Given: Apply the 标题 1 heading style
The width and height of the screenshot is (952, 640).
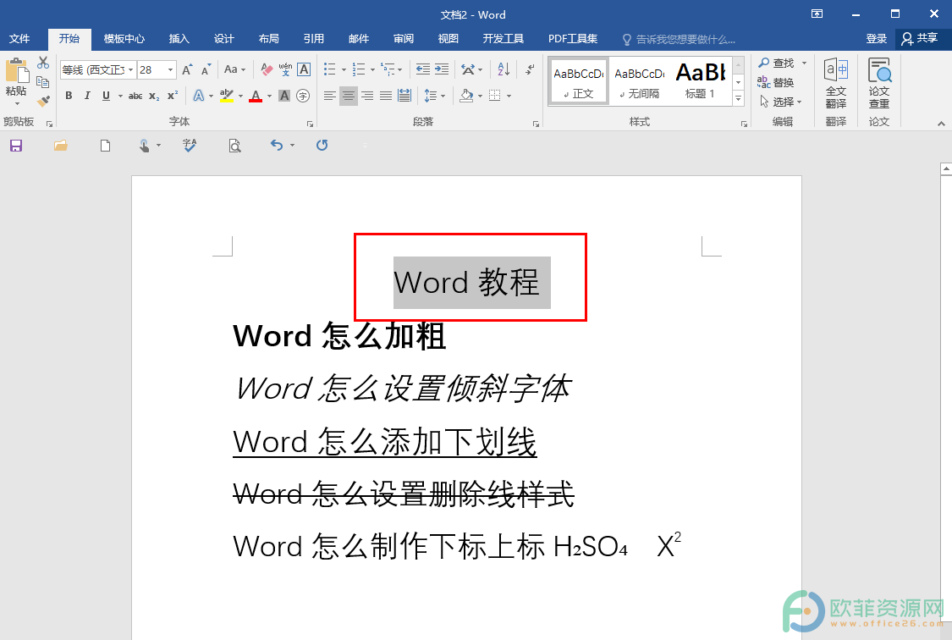Looking at the screenshot, I should (700, 81).
